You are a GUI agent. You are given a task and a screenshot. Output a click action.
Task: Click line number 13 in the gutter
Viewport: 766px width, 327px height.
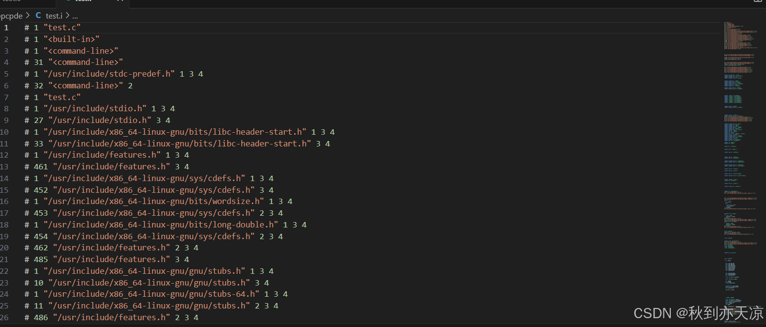[4, 167]
